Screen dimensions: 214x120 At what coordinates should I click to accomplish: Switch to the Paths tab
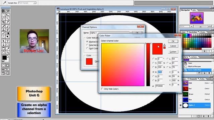(202, 79)
